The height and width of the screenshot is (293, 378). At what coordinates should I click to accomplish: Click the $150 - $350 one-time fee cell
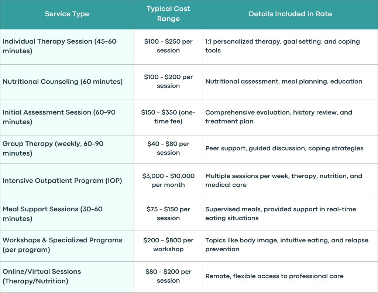168,117
